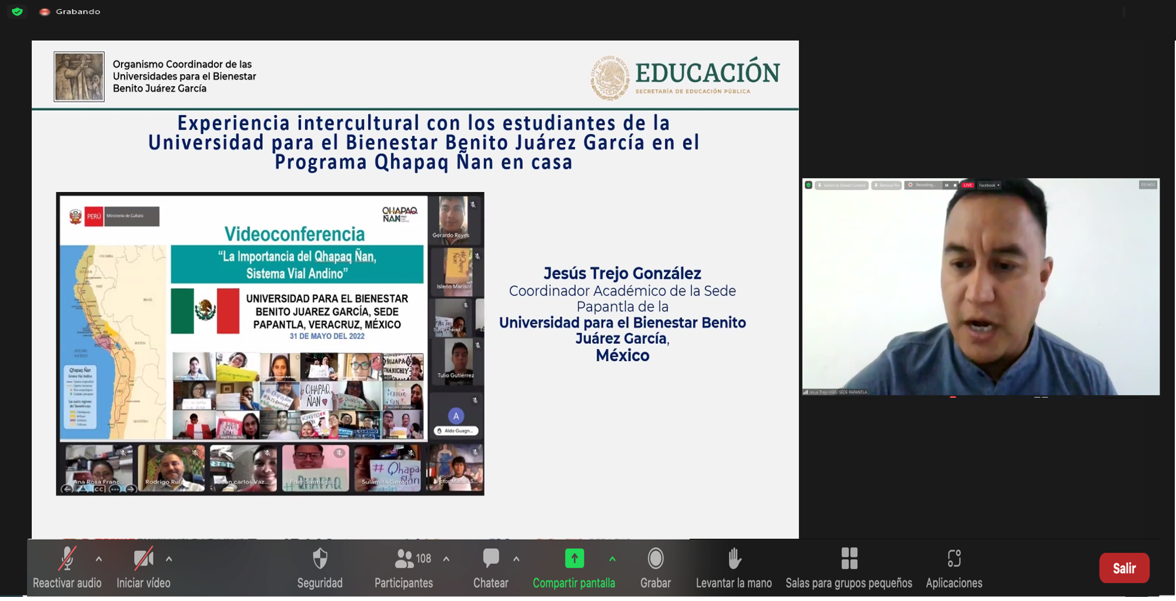1176x601 pixels.
Task: Open the Chatear chat panel
Action: pyautogui.click(x=491, y=568)
